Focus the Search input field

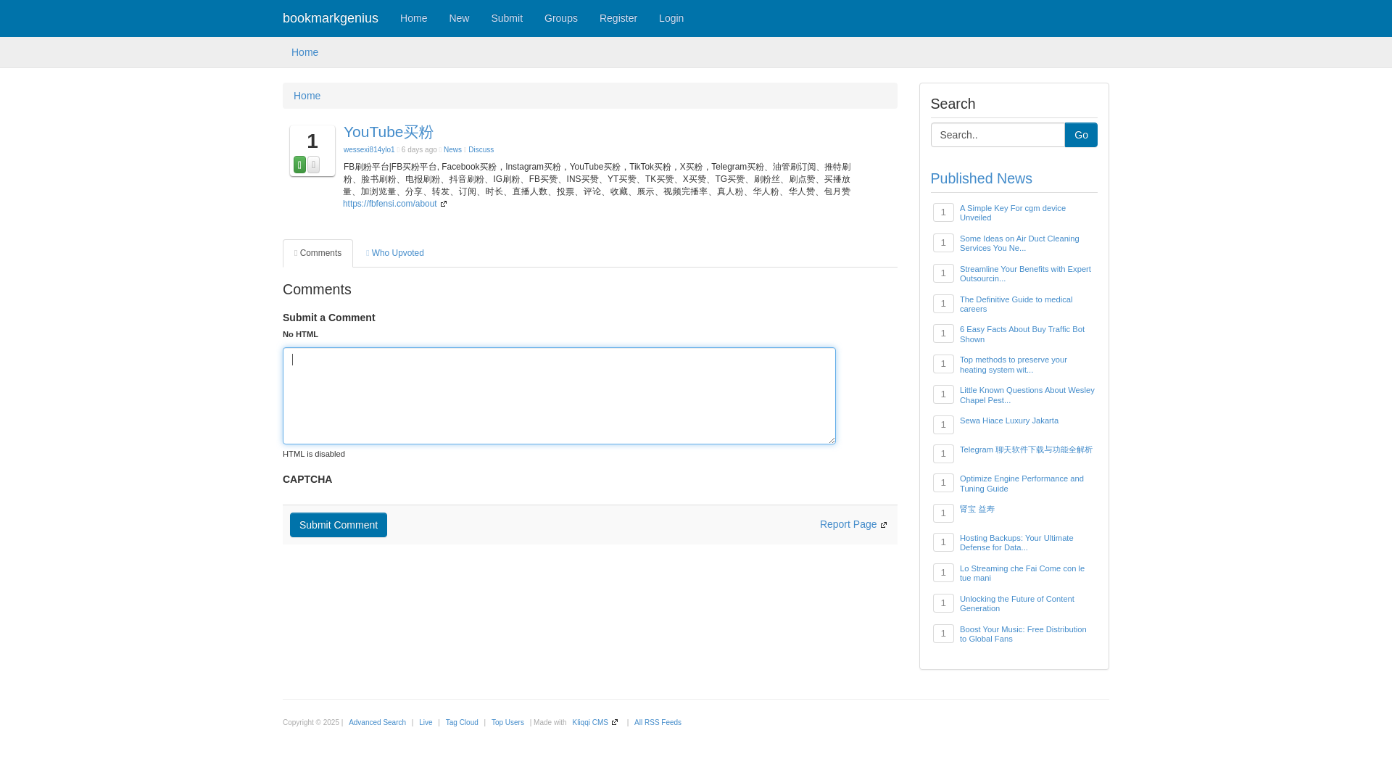click(x=997, y=135)
